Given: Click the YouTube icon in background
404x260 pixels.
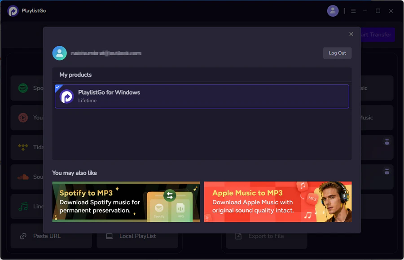Looking at the screenshot, I should tap(23, 118).
